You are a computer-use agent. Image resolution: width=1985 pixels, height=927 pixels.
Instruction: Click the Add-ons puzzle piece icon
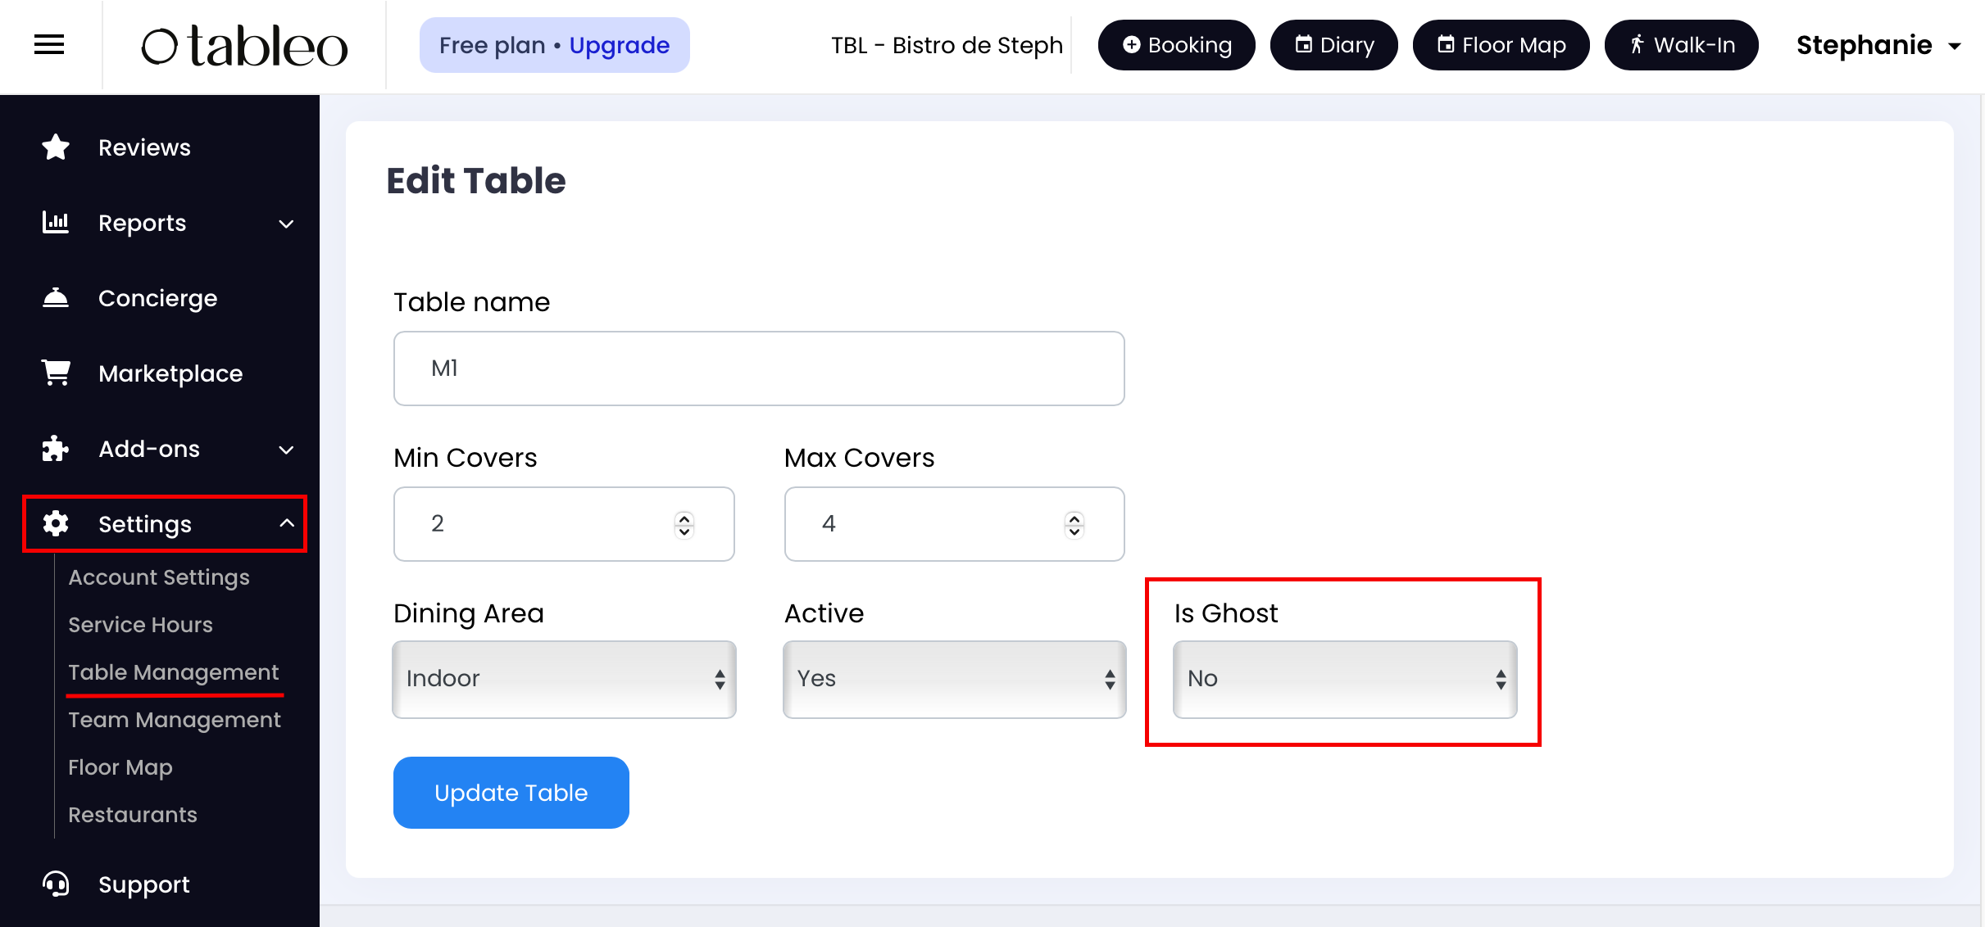coord(56,449)
